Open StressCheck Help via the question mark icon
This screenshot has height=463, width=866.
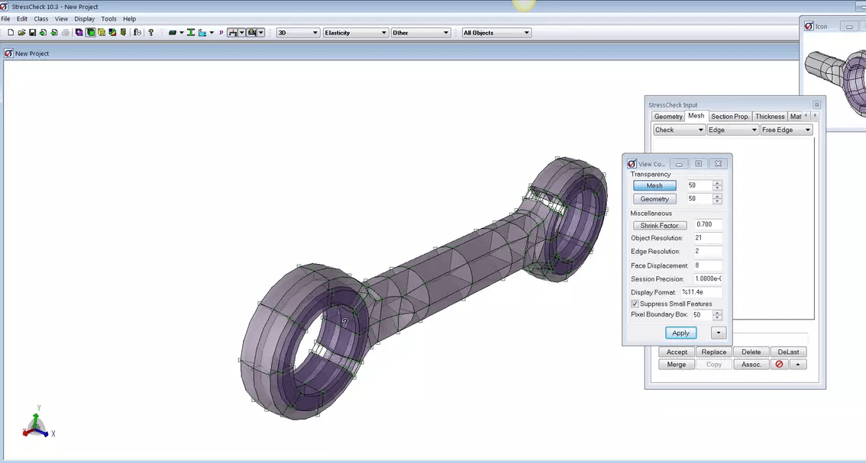(150, 32)
